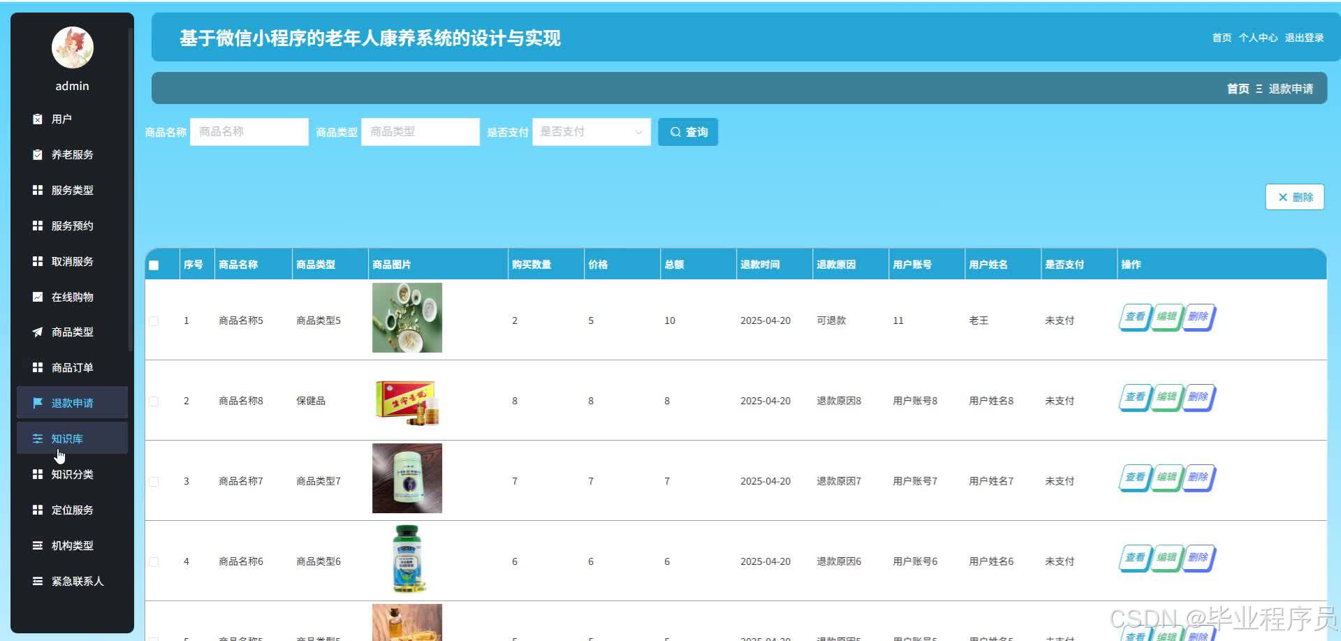Click the 老王 user name cell
Screen dimensions: 1341x641
[x=979, y=320]
